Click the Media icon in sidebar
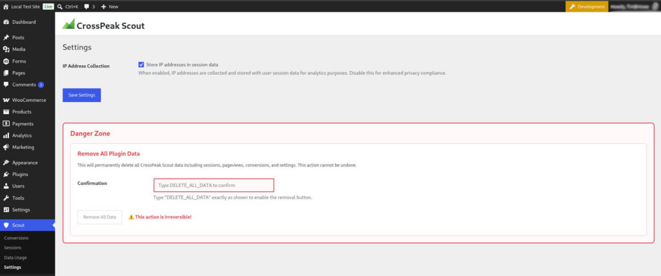 click(x=6, y=49)
